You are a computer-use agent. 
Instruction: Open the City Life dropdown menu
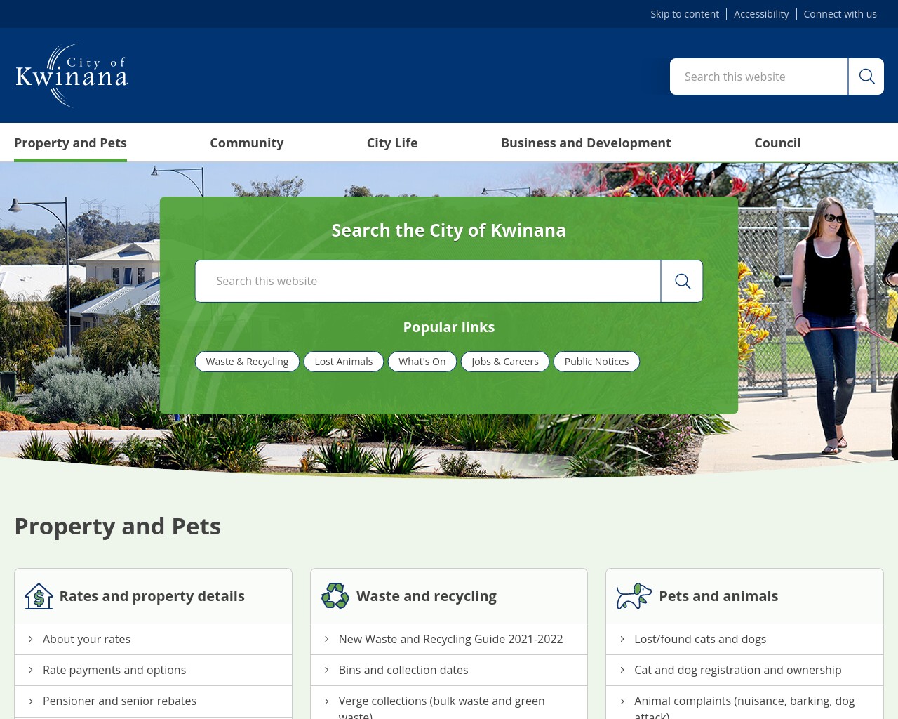[x=391, y=143]
